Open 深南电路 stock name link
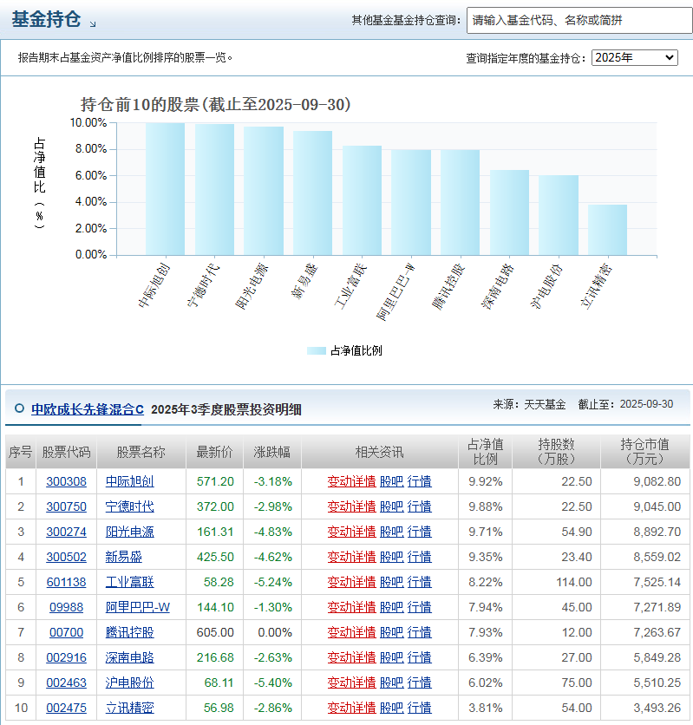Screen dimensions: 693x725 pos(129,657)
